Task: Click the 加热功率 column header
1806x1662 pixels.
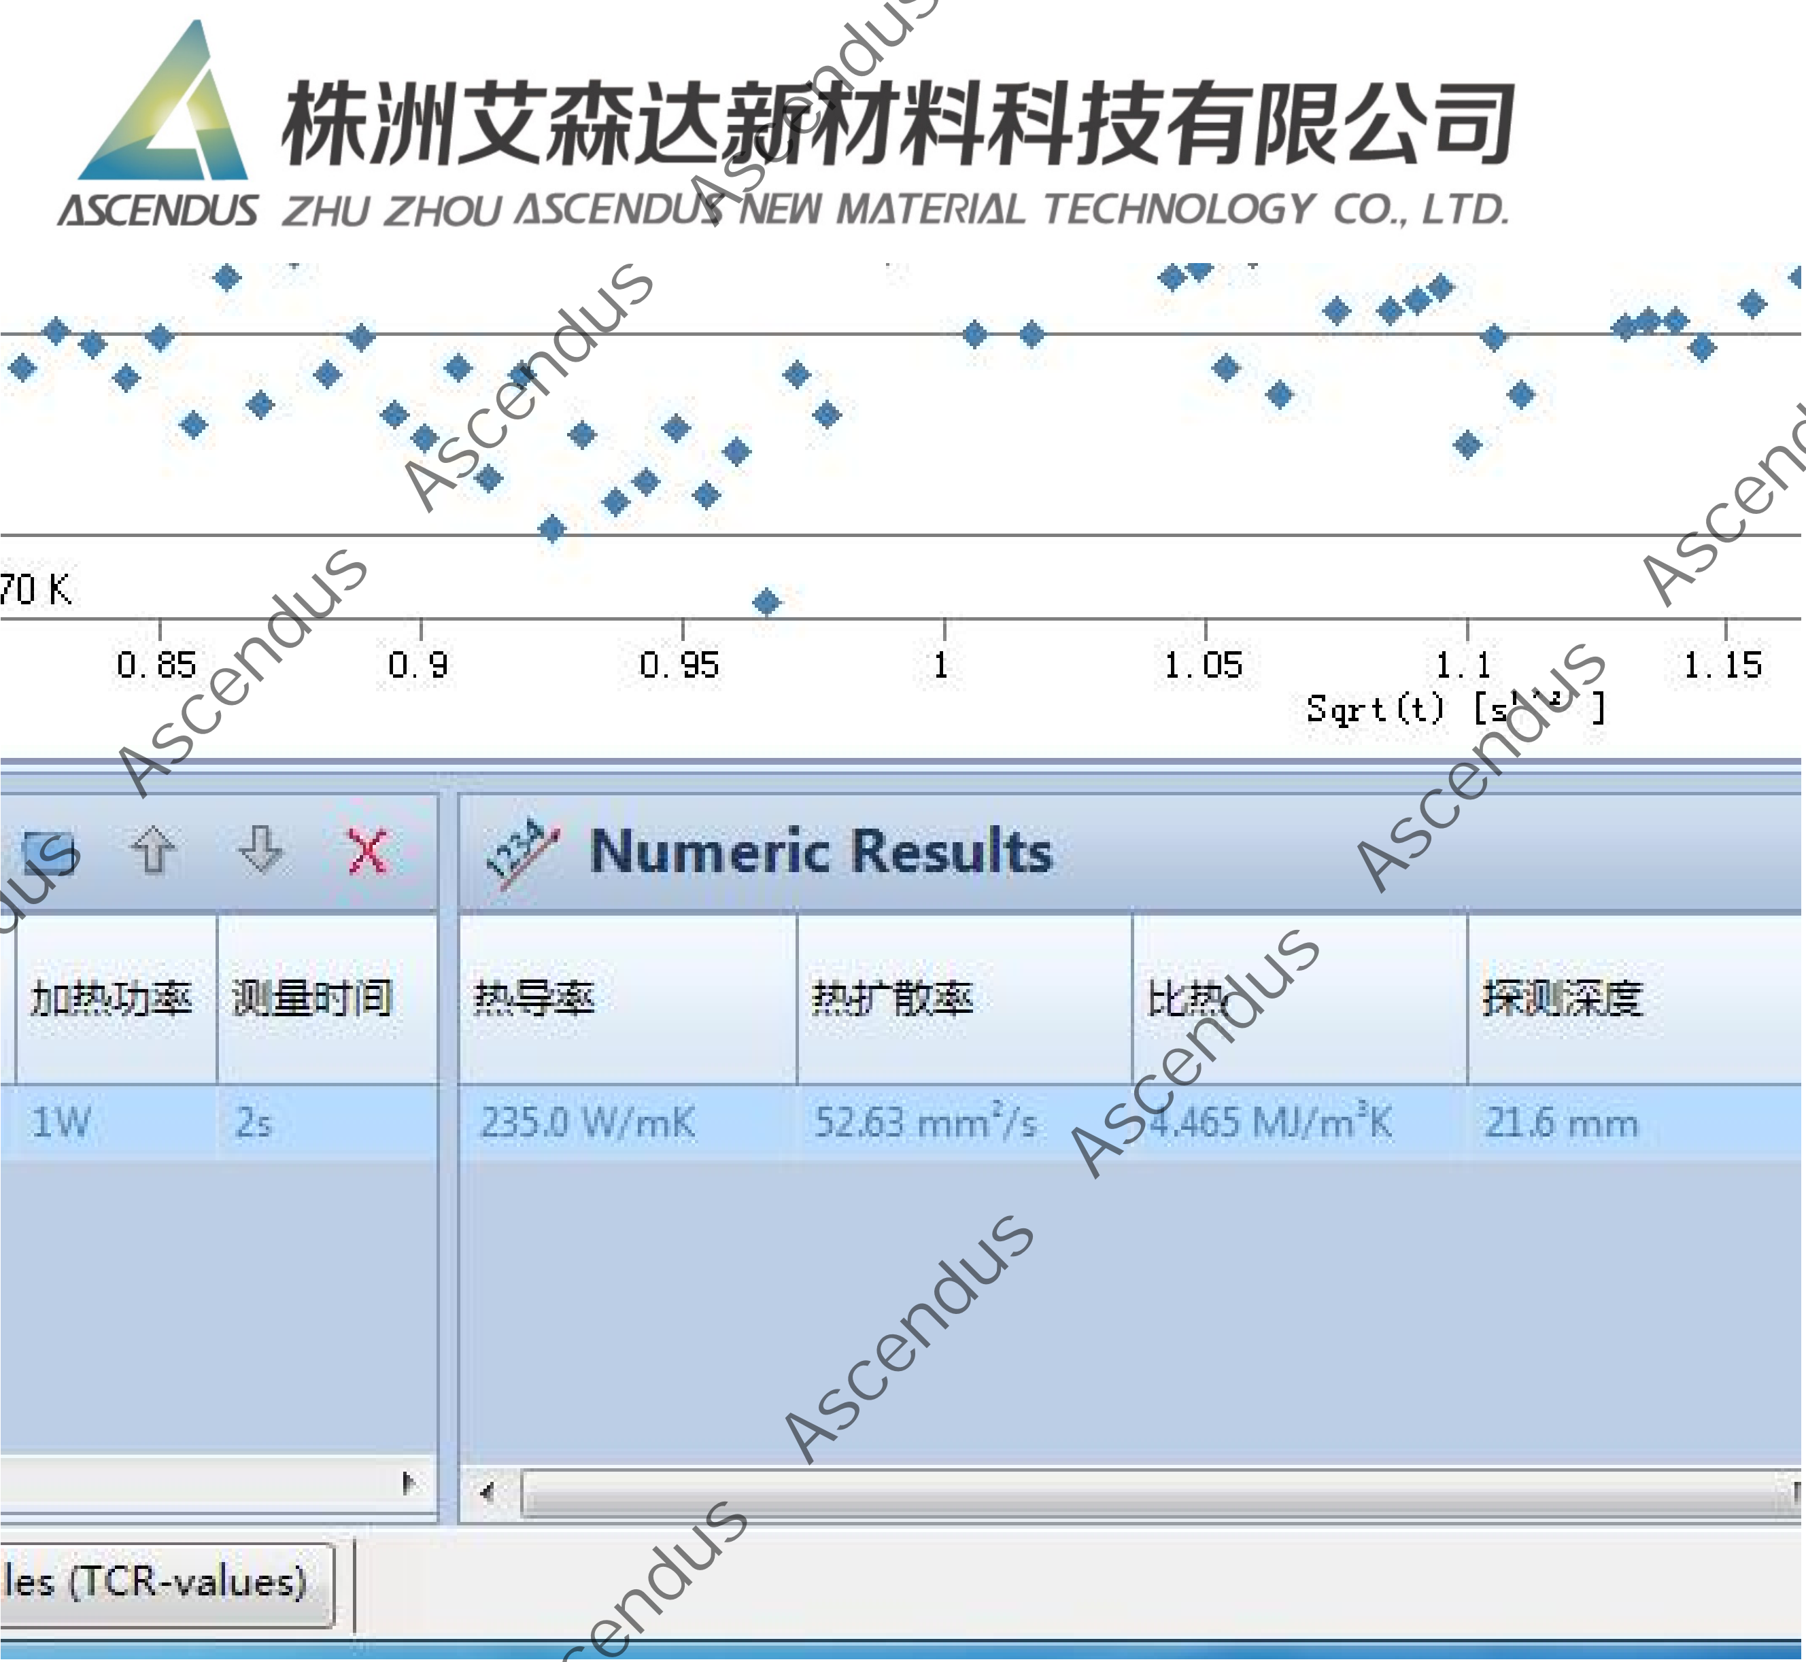Action: tap(116, 999)
